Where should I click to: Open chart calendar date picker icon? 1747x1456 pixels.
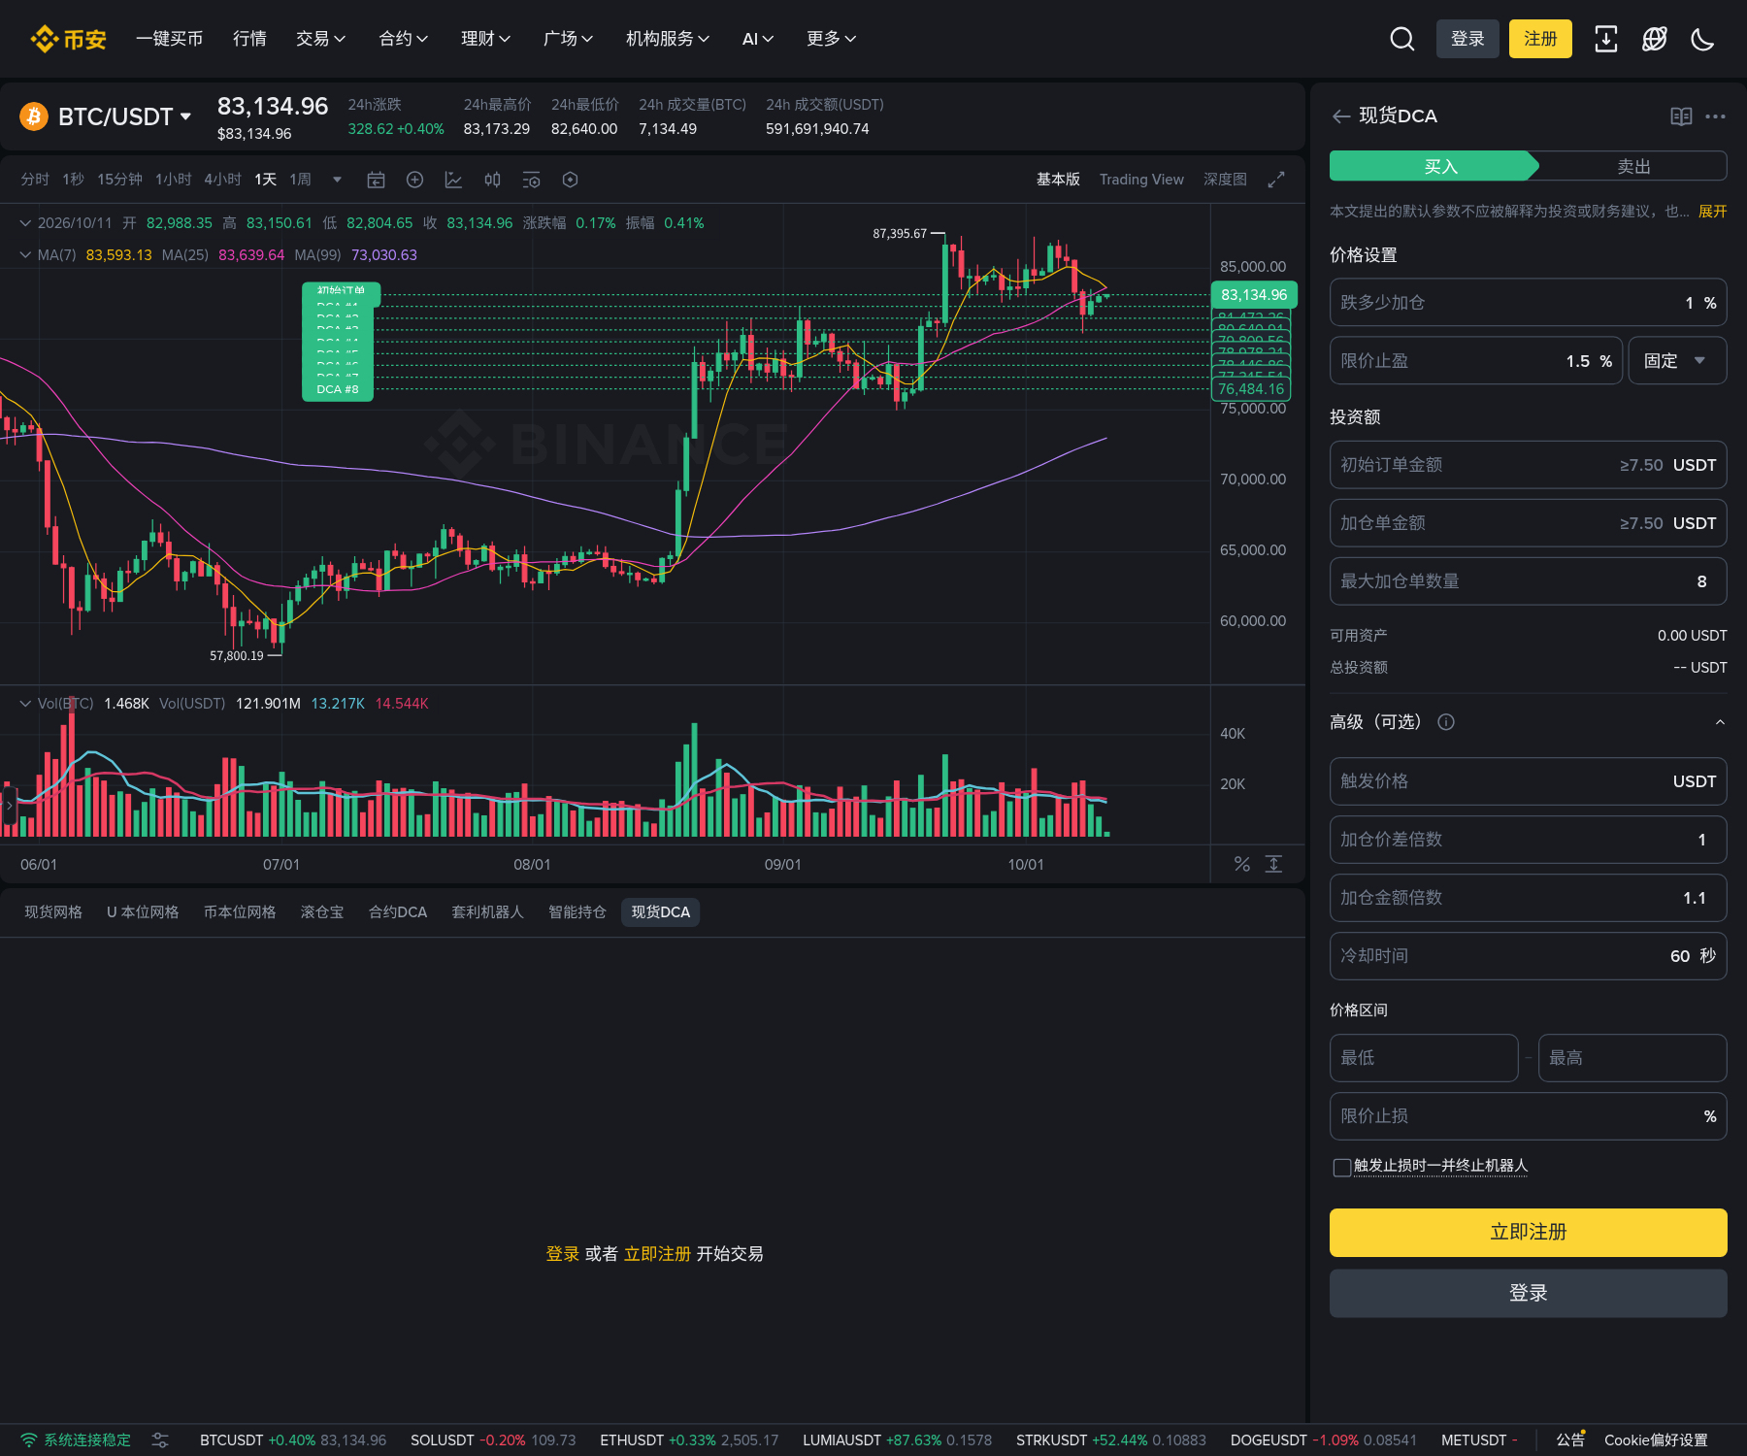point(376,180)
